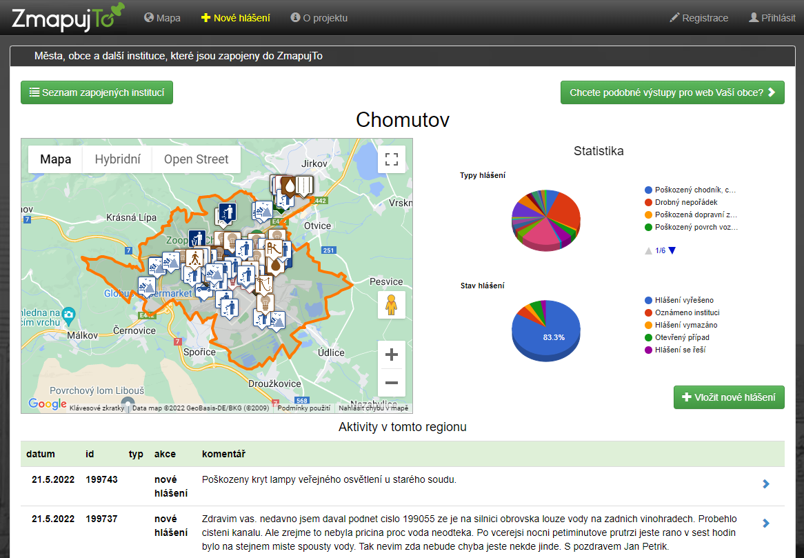Click Vložit nové hlášení button
The height and width of the screenshot is (558, 804).
pos(729,397)
